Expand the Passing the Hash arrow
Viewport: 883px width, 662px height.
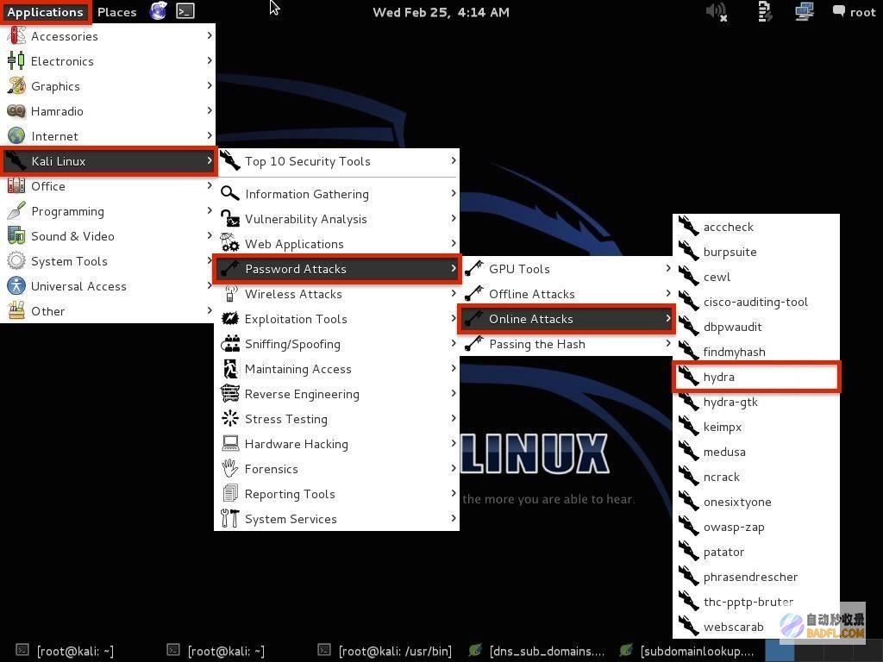click(668, 343)
